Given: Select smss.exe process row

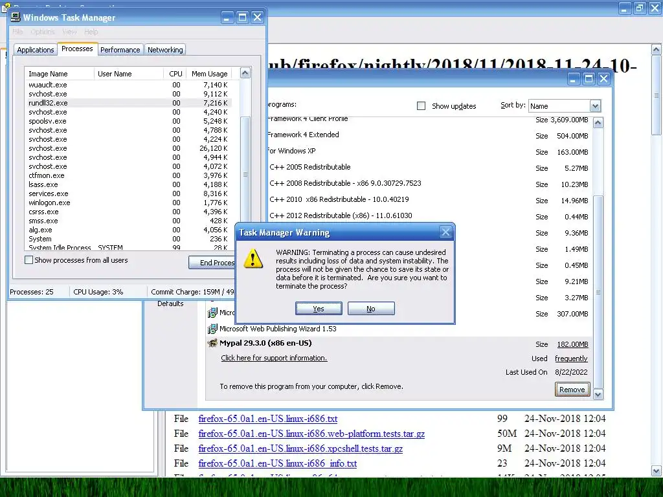Looking at the screenshot, I should 128,221.
